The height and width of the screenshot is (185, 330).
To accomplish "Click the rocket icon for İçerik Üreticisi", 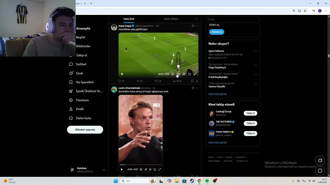I will point(71,91).
